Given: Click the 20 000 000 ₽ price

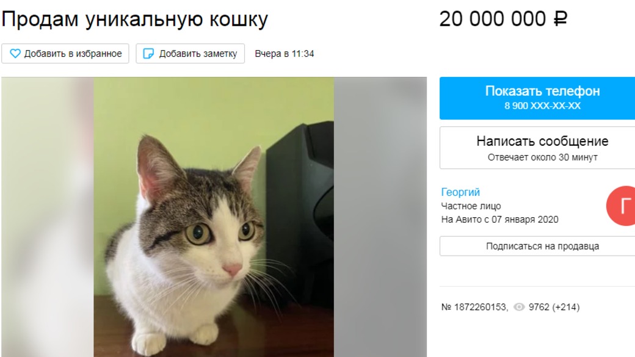Looking at the screenshot, I should (503, 19).
